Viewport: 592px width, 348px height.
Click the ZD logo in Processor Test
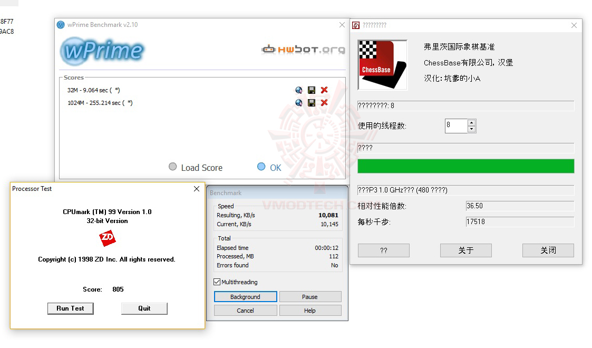(107, 238)
